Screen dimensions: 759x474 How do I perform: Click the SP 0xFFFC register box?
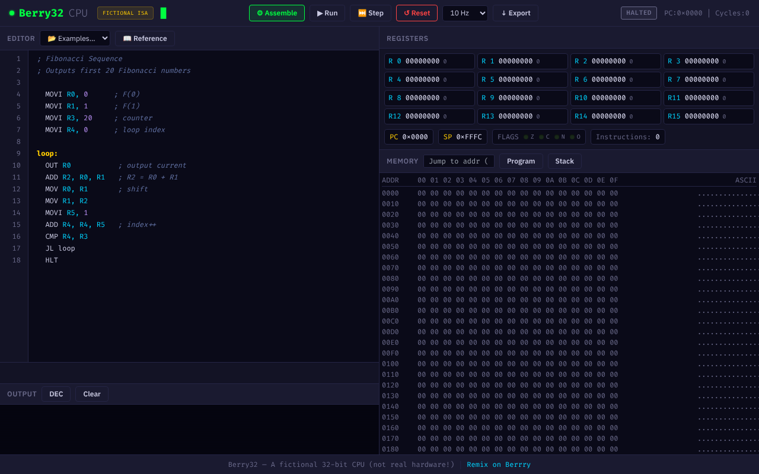(x=463, y=137)
